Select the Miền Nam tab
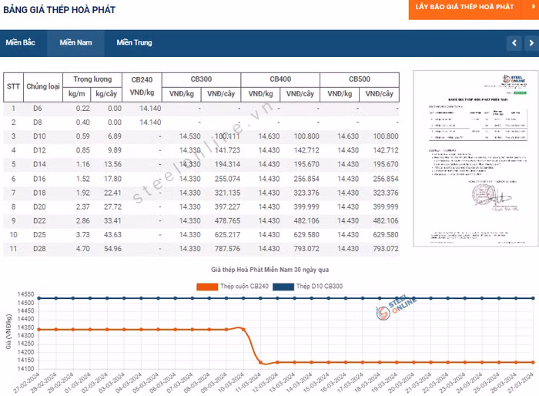The image size is (539, 396). tap(75, 42)
